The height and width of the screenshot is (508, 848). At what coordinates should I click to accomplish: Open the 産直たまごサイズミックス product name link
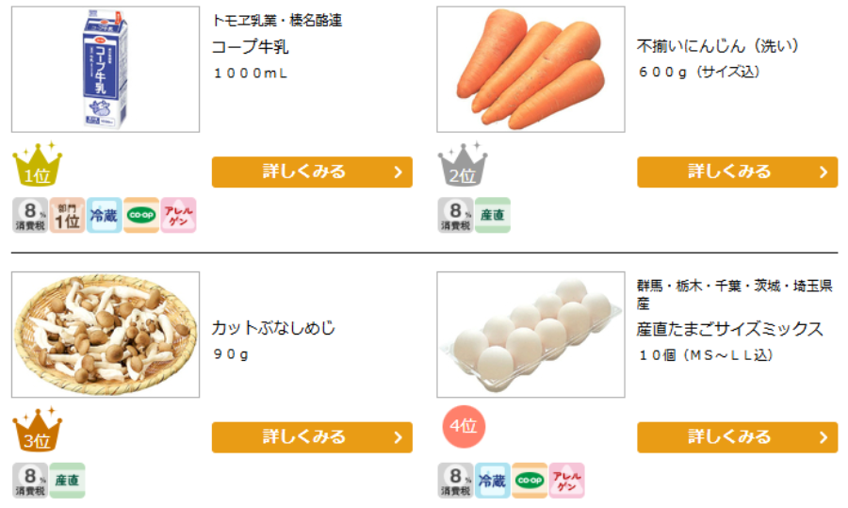click(x=729, y=329)
